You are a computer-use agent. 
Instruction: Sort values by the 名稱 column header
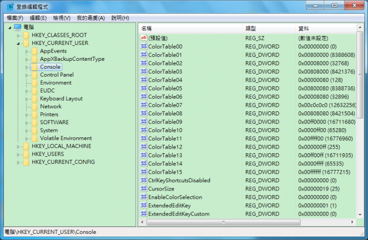[x=190, y=29]
